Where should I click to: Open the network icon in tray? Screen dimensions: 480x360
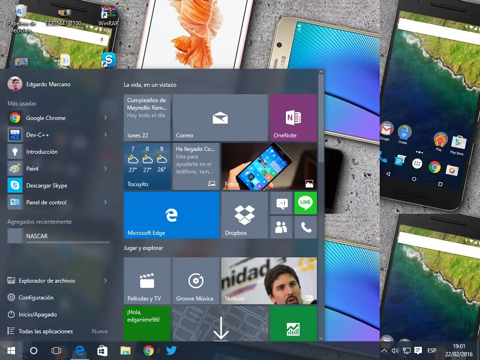coord(406,351)
